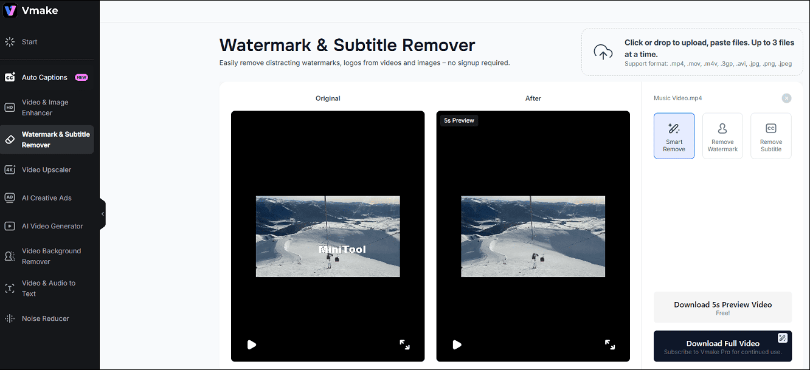Select the Remove Watermark option
Screen dimensions: 810x370
pos(722,136)
